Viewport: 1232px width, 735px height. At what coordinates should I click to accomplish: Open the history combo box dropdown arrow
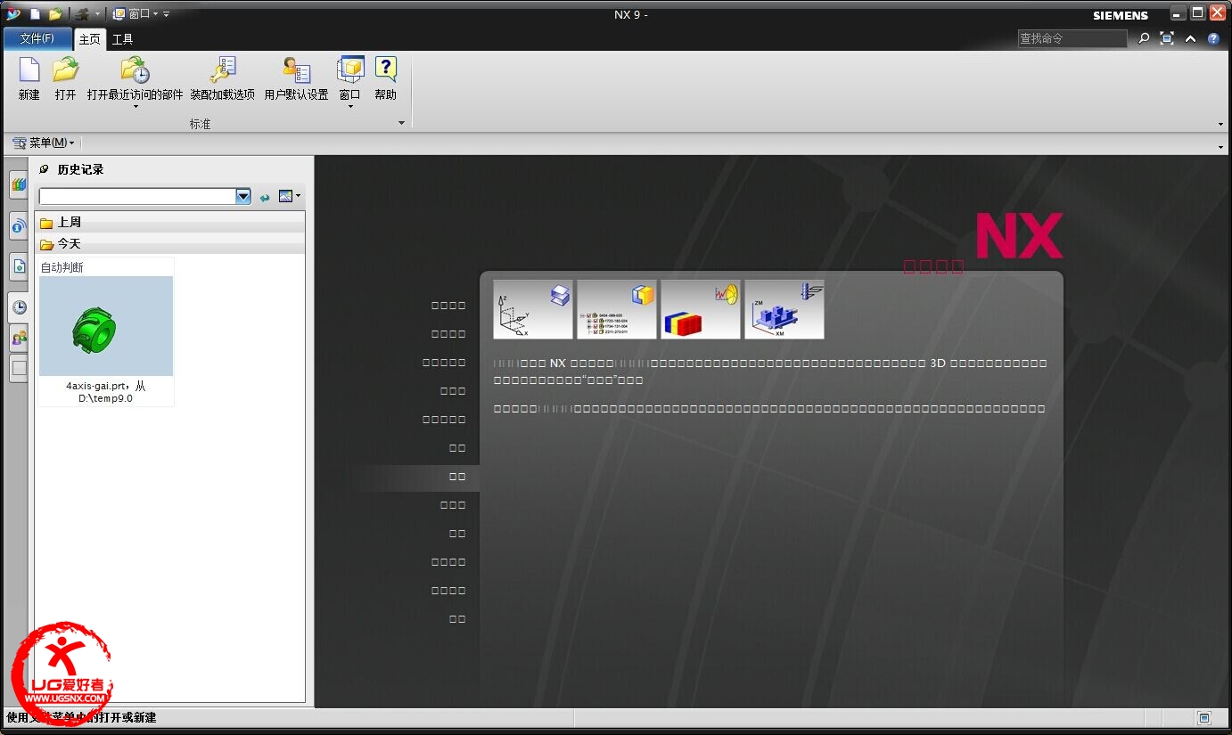(243, 196)
